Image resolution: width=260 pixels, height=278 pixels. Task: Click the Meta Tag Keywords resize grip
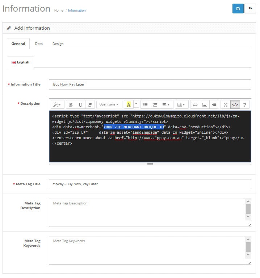(249, 262)
